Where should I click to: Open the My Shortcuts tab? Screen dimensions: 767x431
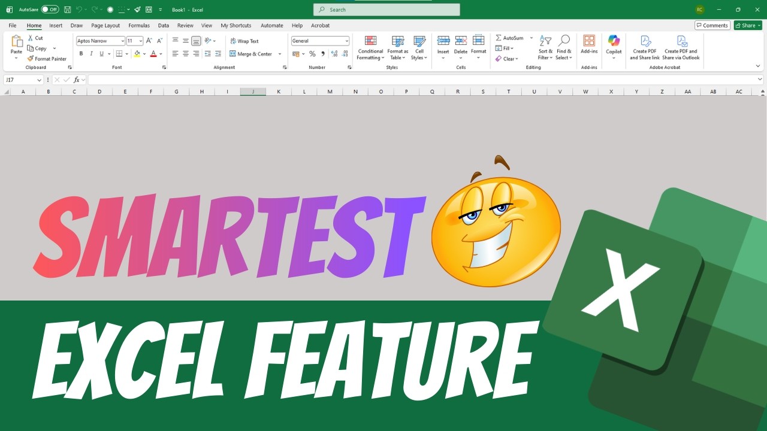point(235,26)
